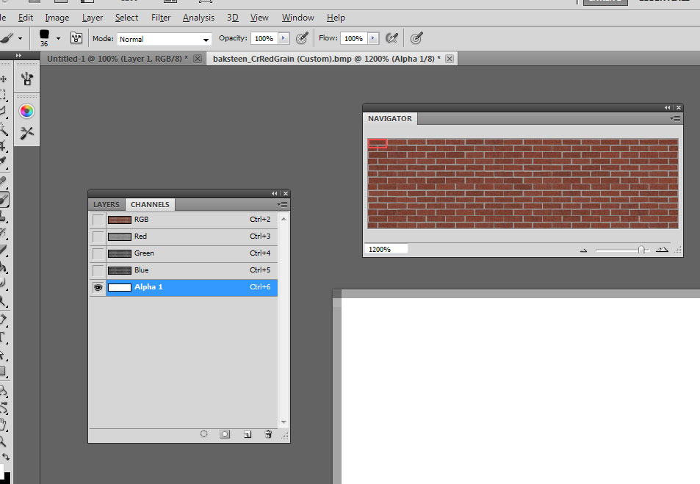Click the zoom in icon in Navigator
The image size is (700, 484).
coord(662,250)
